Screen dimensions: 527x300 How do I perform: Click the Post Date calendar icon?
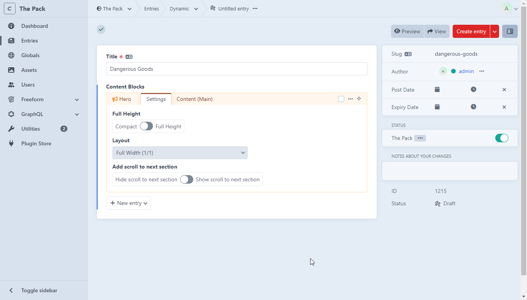pos(437,90)
